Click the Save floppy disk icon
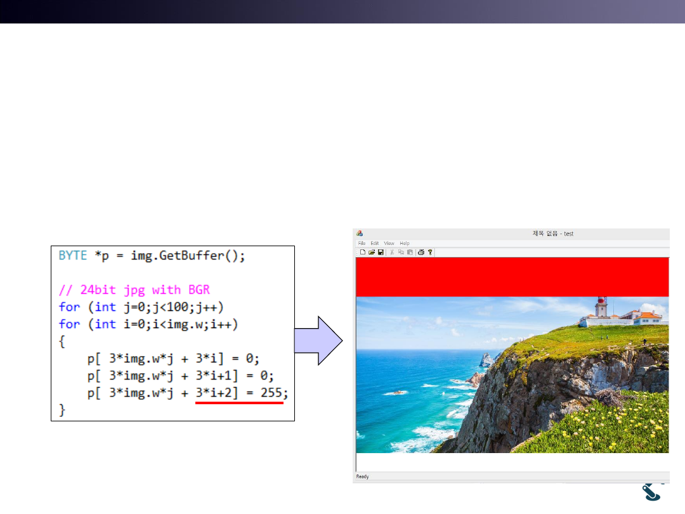 point(381,252)
